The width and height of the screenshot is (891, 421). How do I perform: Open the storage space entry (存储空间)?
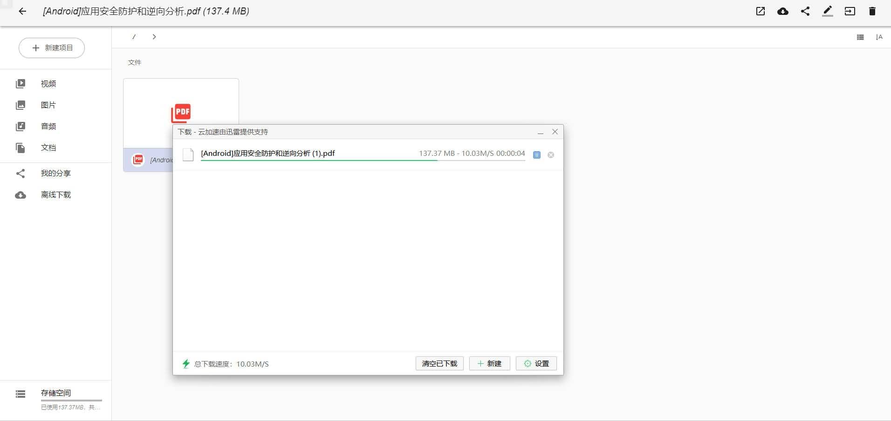[56, 393]
